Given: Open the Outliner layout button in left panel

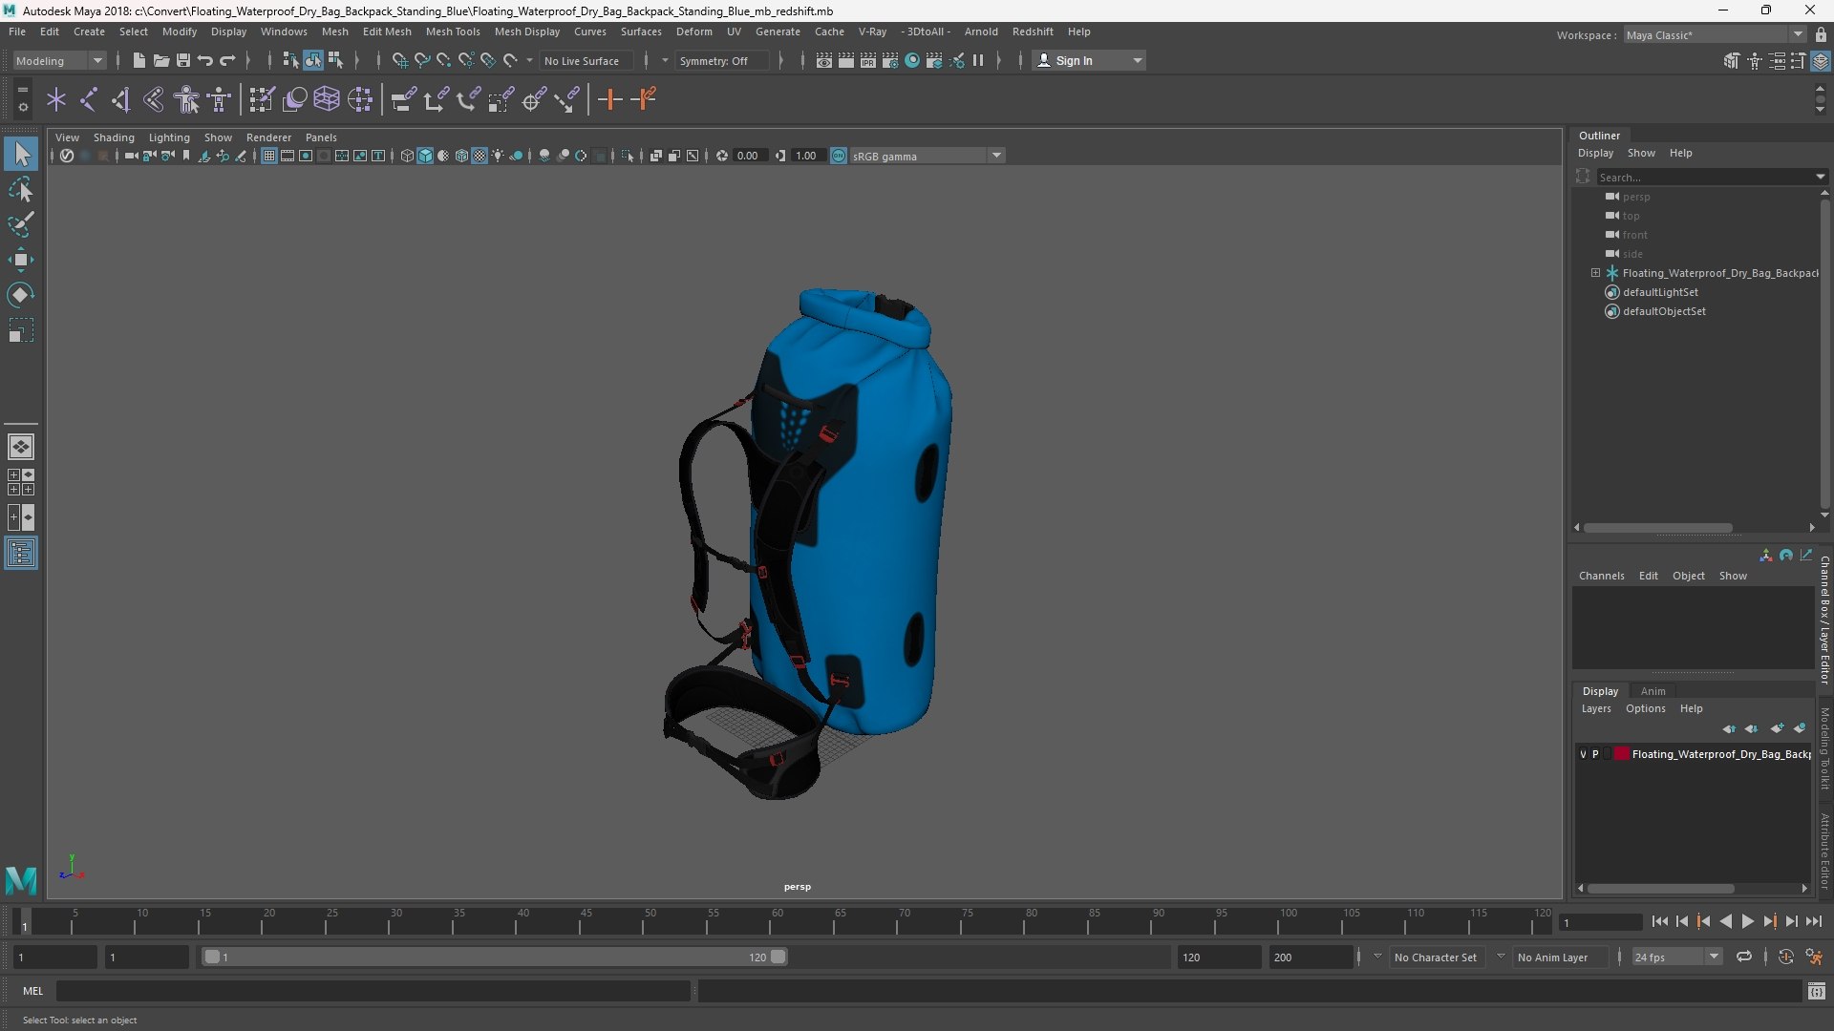Looking at the screenshot, I should coord(21,554).
